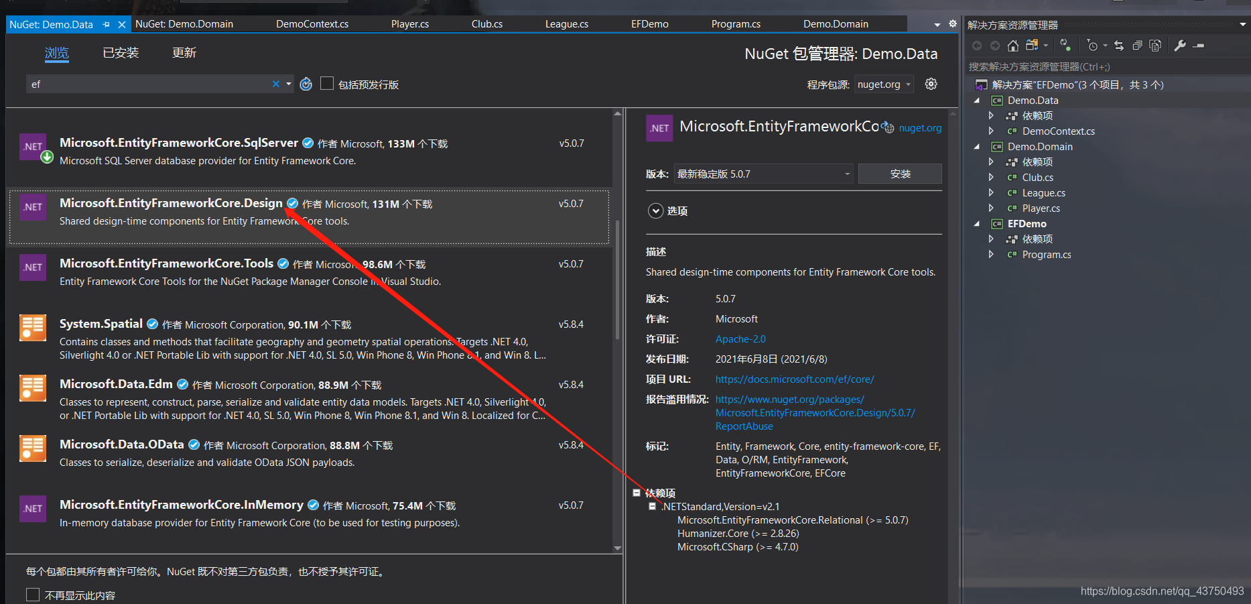
Task: Open Properties with the wrench icon
Action: tap(1180, 46)
